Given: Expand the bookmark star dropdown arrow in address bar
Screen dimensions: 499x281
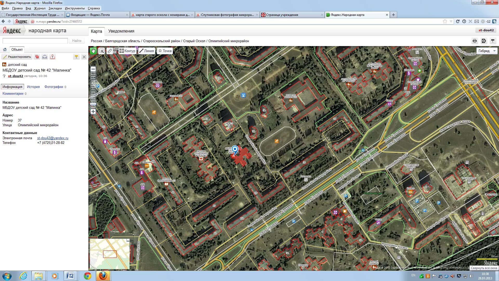Looking at the screenshot, I should point(451,22).
